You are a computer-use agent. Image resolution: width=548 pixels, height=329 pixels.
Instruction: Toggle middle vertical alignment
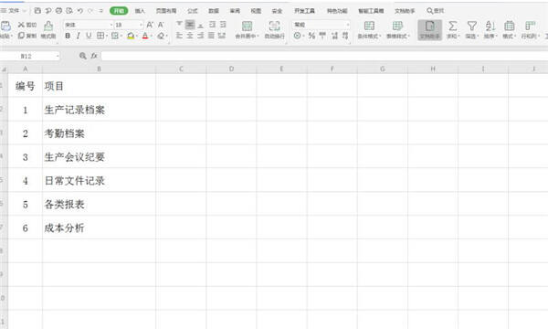pyautogui.click(x=190, y=24)
